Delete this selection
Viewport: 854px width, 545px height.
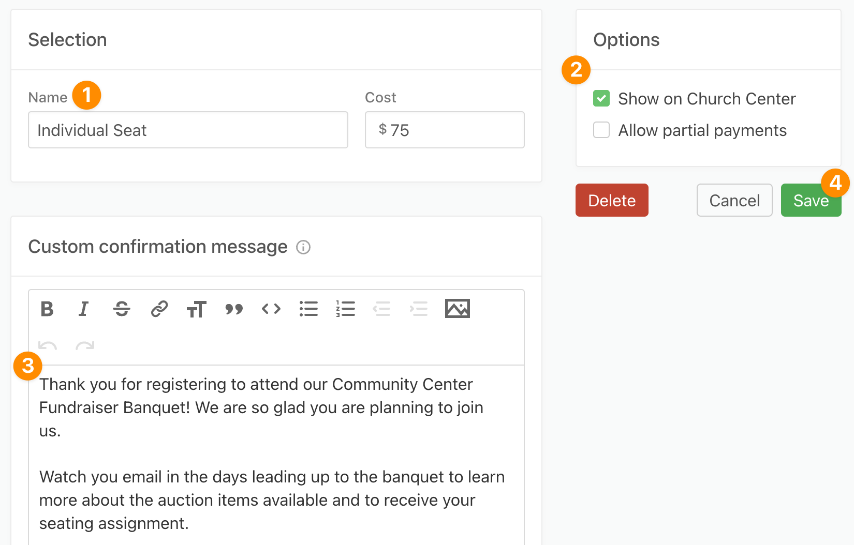(612, 200)
